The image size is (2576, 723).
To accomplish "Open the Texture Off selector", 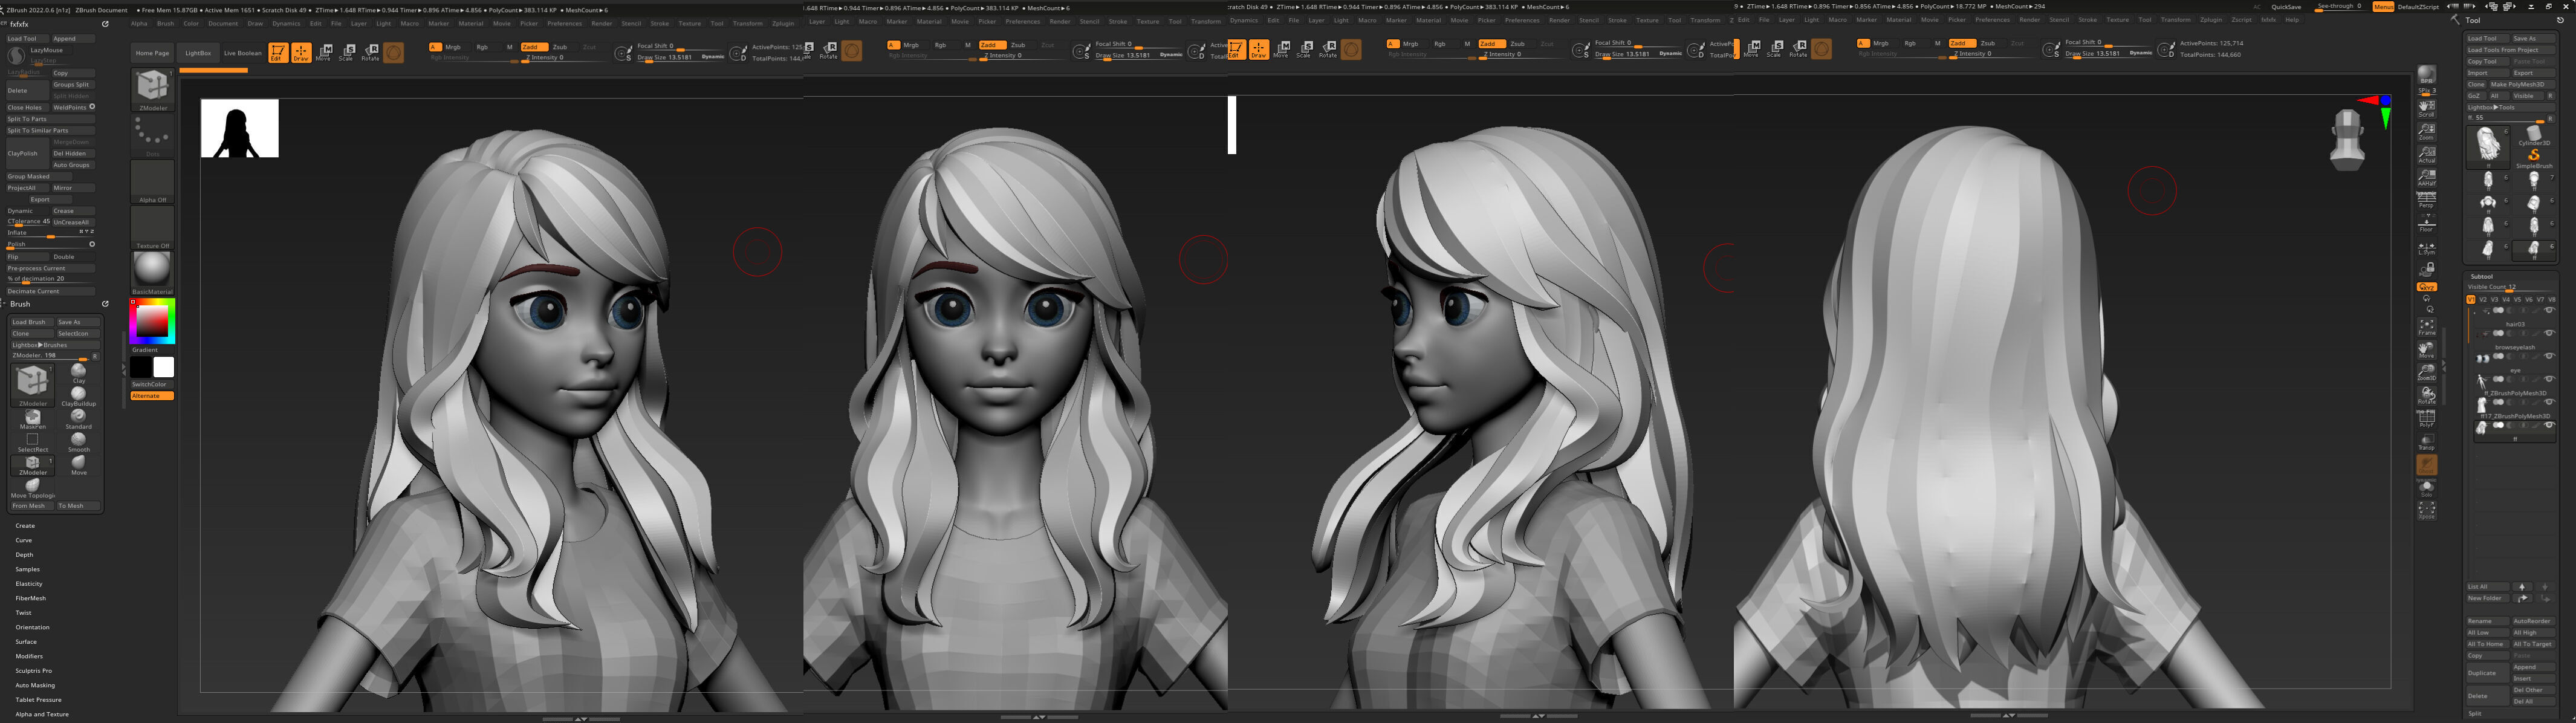I will (152, 228).
